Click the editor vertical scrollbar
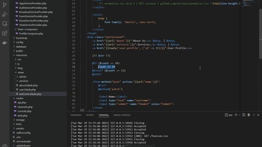This screenshot has height=147, width=262. (x=260, y=33)
